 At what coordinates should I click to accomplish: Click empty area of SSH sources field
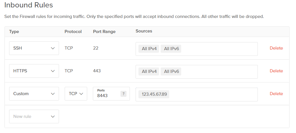(219, 49)
